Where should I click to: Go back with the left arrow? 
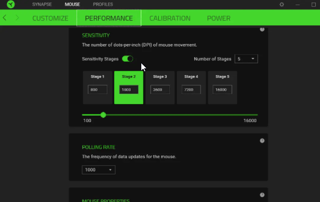(4, 18)
